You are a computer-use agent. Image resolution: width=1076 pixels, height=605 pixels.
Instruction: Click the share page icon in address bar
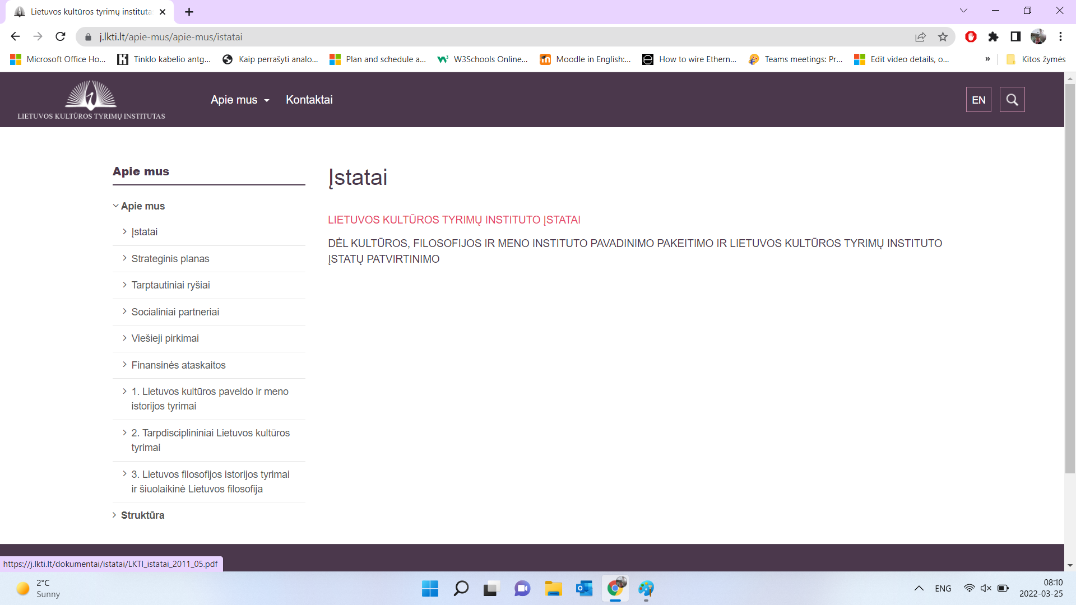click(x=920, y=37)
